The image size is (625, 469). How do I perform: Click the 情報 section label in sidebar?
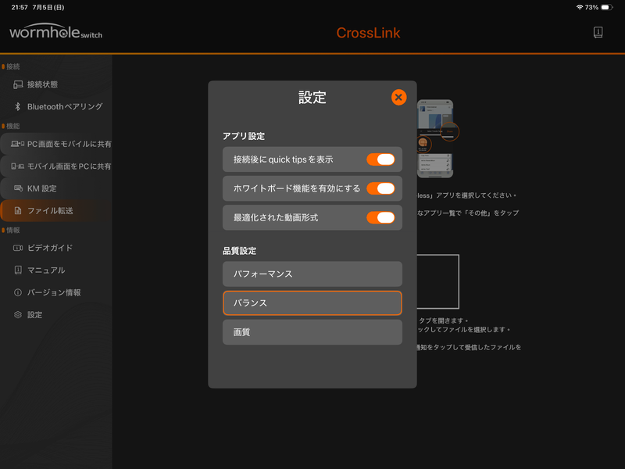(12, 230)
